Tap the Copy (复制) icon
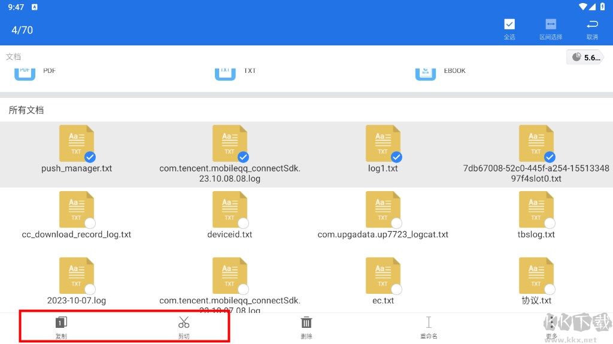This screenshot has width=613, height=344. (x=61, y=323)
